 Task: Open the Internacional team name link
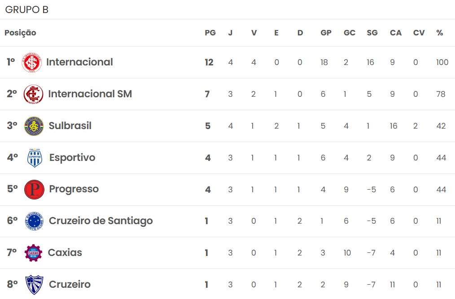[79, 62]
